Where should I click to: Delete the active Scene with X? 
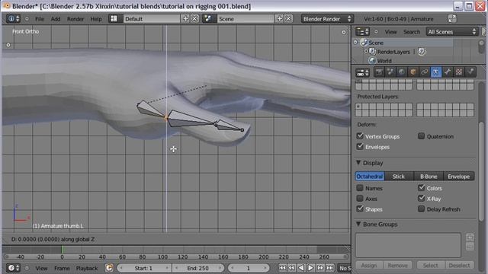point(288,19)
